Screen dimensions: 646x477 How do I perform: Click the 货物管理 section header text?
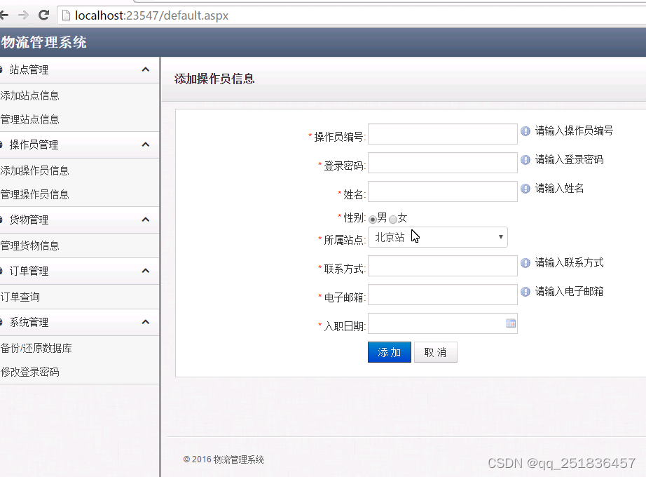(x=29, y=220)
